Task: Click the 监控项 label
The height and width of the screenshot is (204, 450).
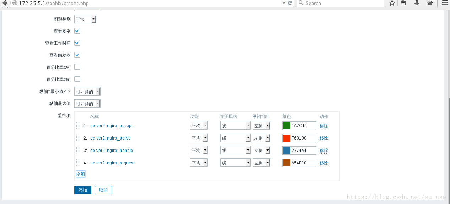Action: (64, 115)
